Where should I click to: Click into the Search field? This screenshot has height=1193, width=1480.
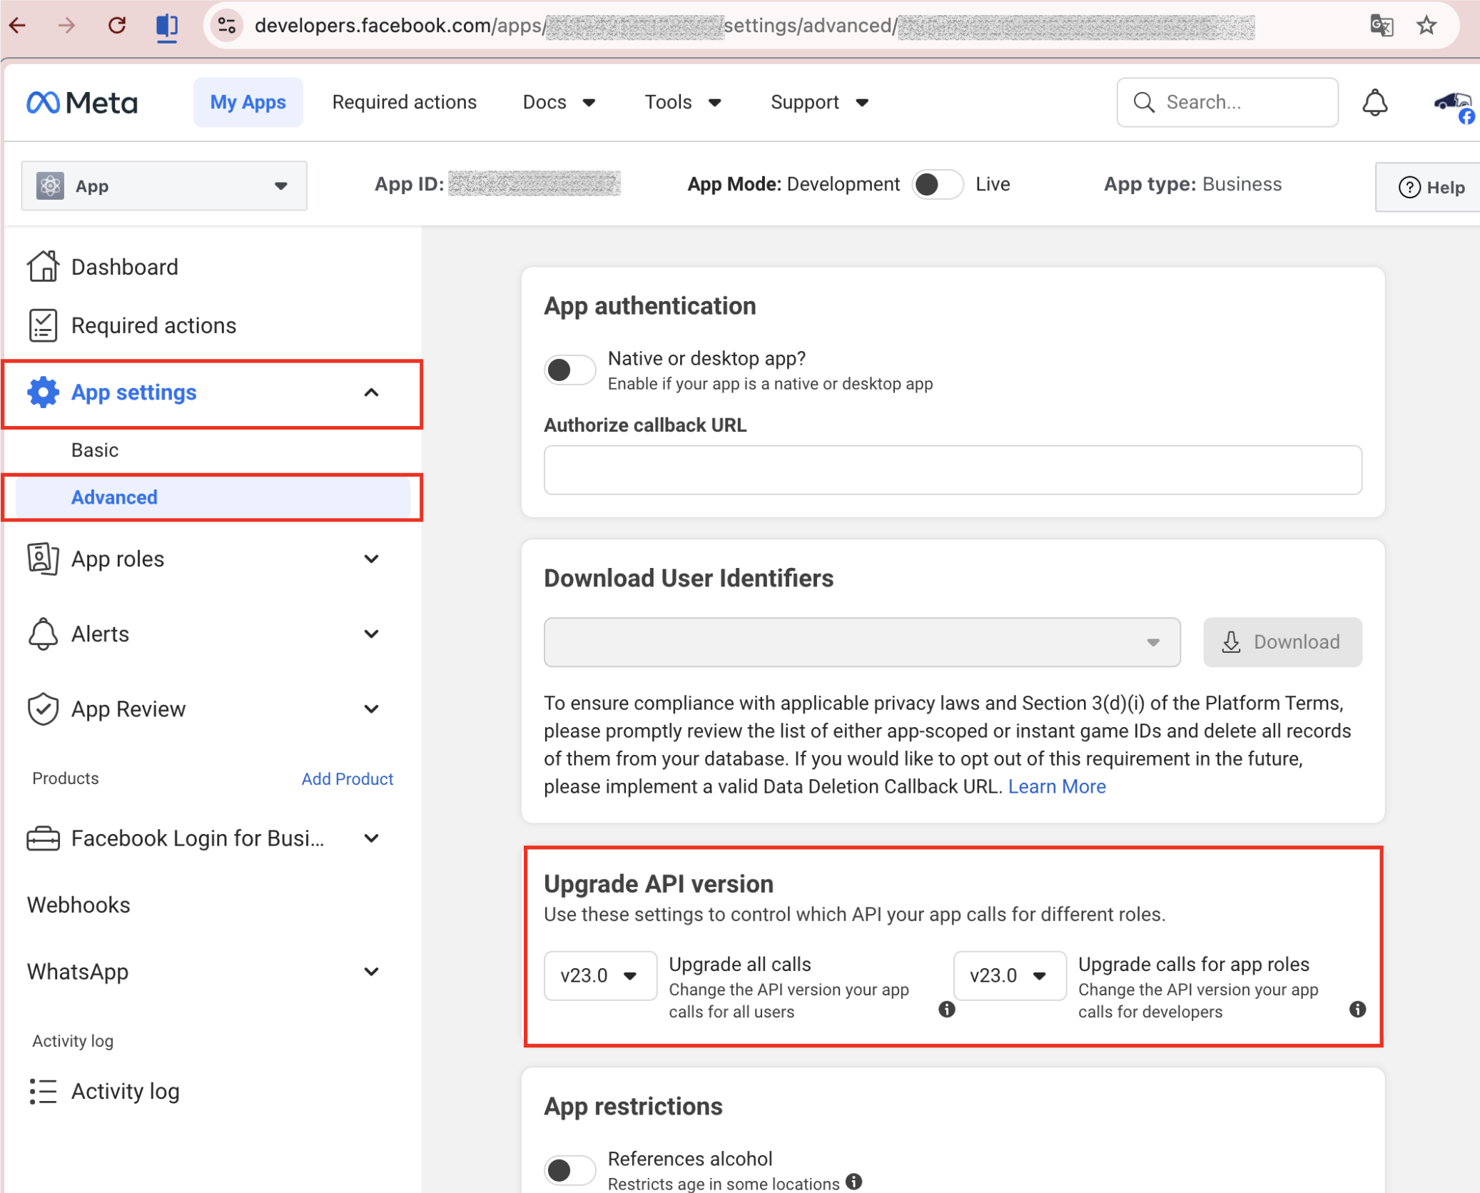(x=1227, y=103)
